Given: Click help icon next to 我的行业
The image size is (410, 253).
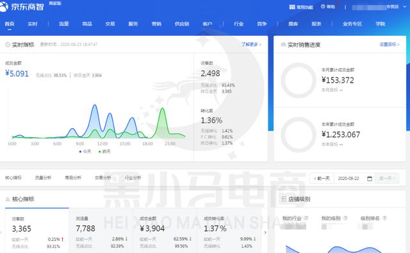Looking at the screenshot, I should 306,218.
